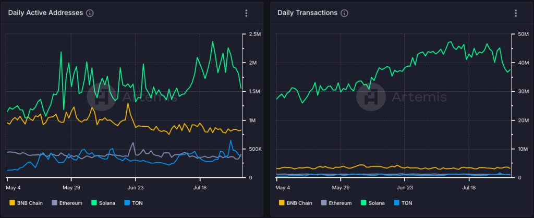Click BNB Chain peak near Jun 23 in Addresses
Viewport: 534px width, 218px height.
[128, 103]
